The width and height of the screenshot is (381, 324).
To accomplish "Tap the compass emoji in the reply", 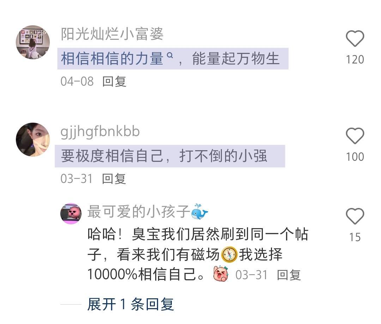I will [x=229, y=254].
